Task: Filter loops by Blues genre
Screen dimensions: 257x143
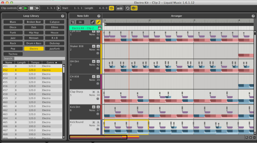Action: [13, 22]
